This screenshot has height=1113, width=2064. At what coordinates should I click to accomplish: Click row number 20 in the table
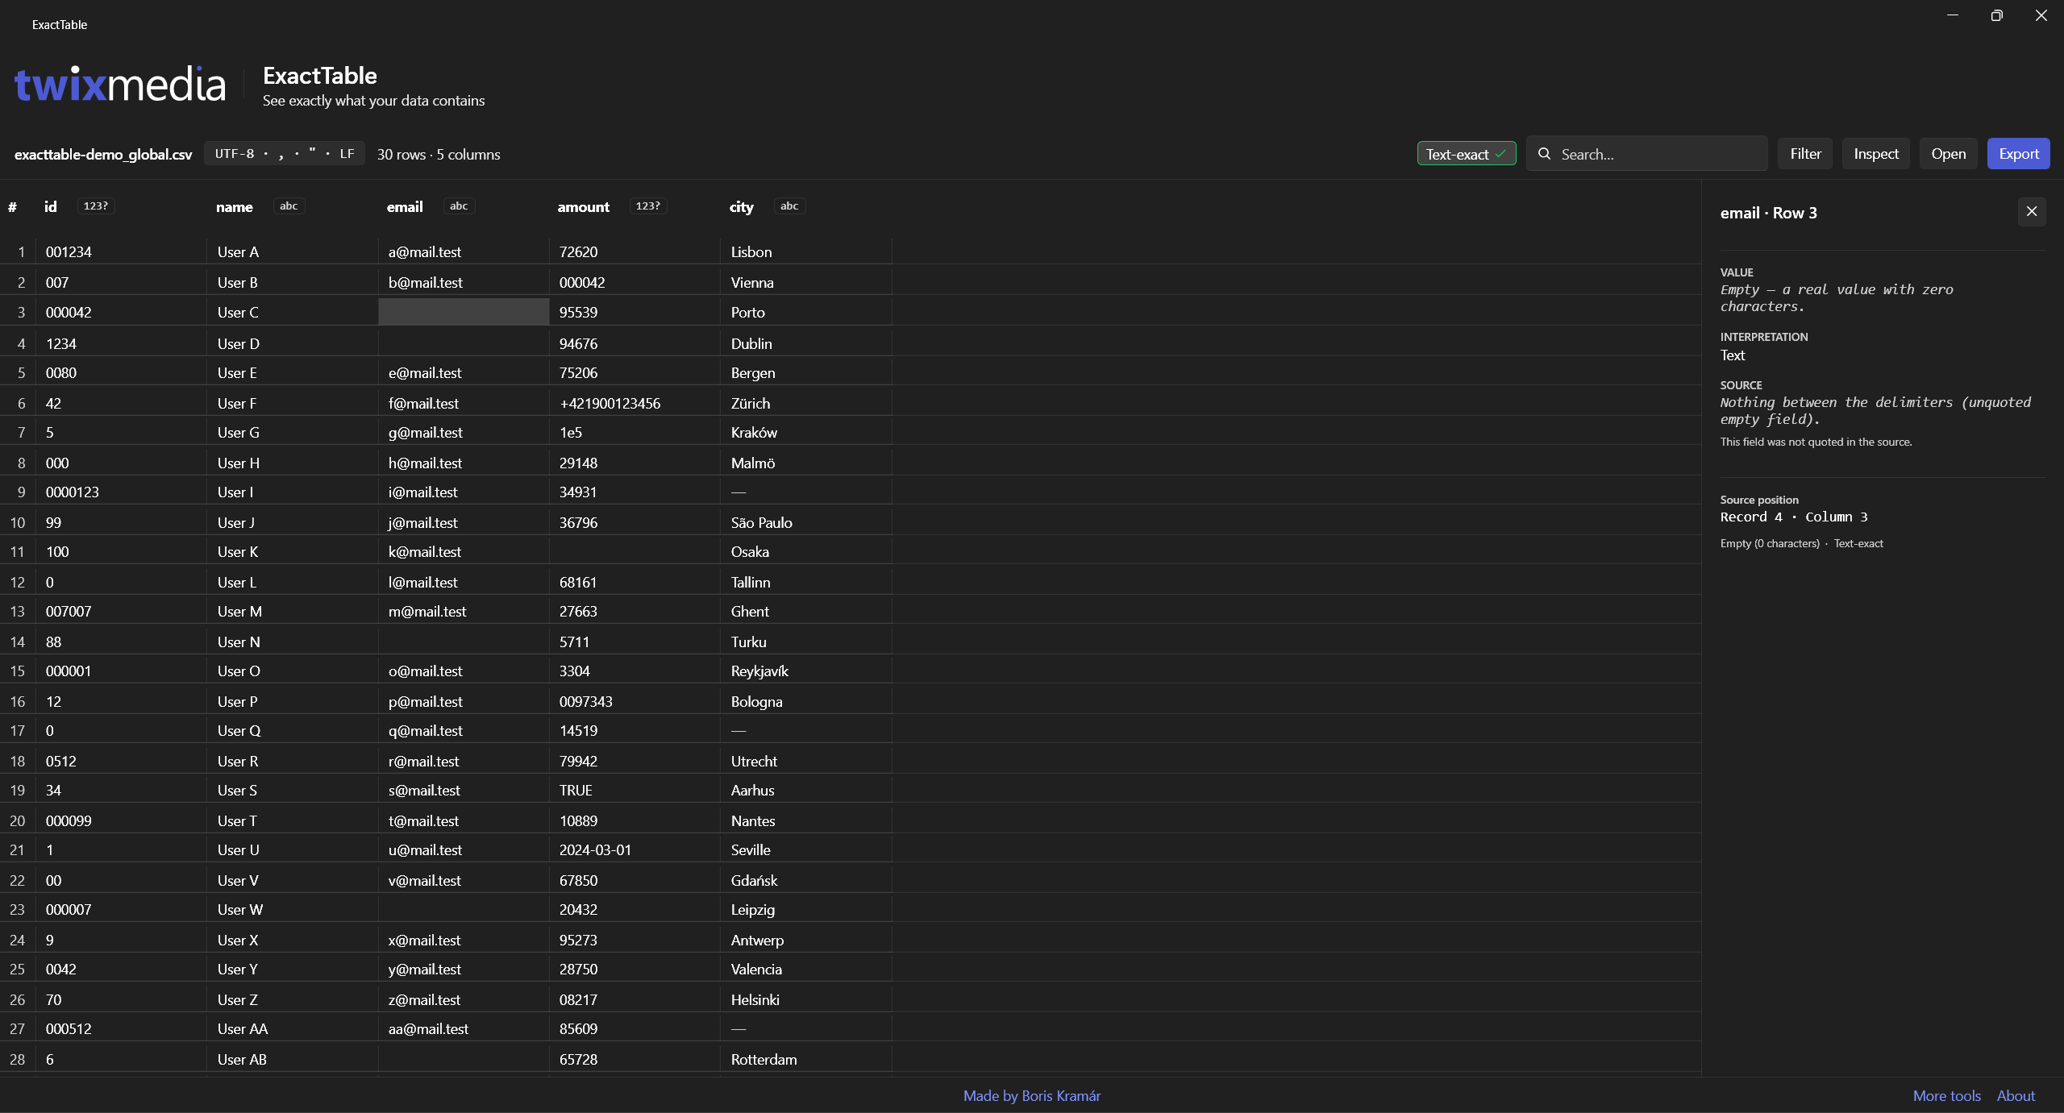coord(17,820)
